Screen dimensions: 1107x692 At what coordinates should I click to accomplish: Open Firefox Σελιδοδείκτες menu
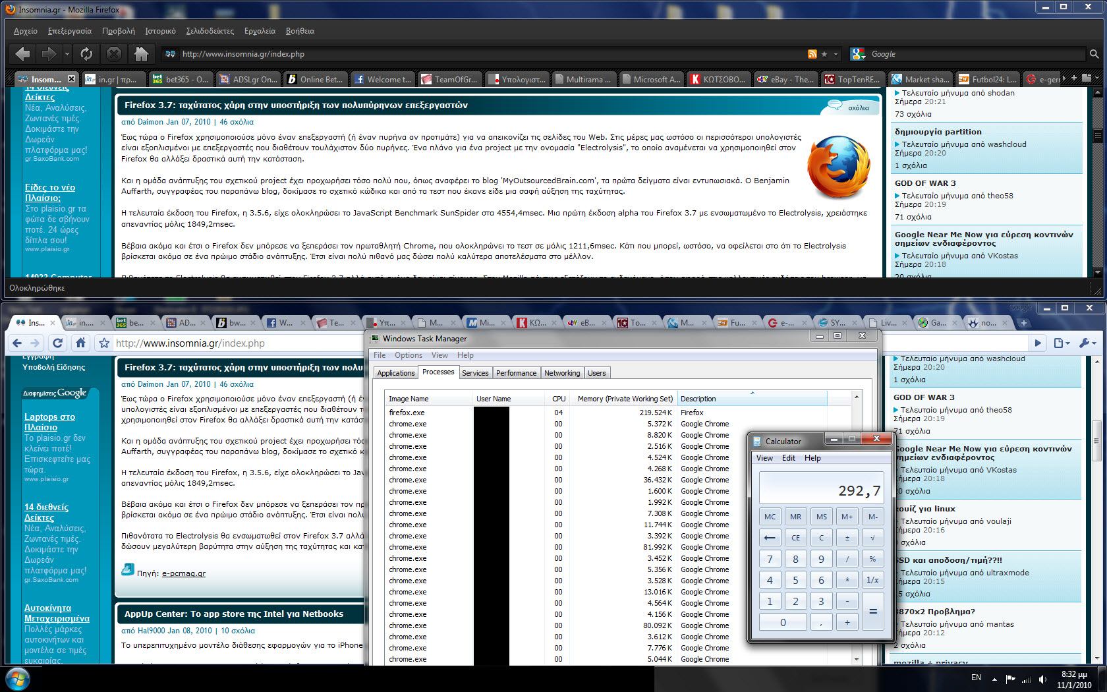tap(210, 31)
